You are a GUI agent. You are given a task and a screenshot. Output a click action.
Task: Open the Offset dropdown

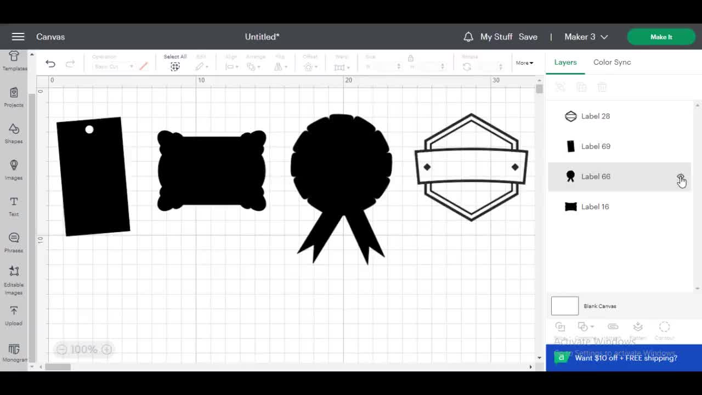click(x=310, y=66)
